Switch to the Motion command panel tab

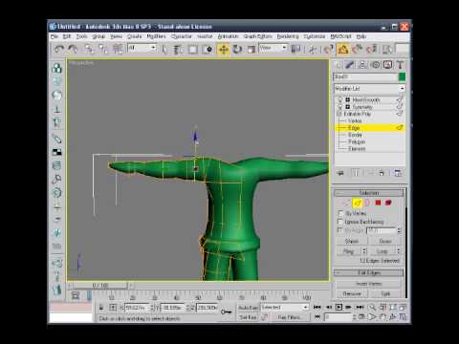click(x=376, y=65)
